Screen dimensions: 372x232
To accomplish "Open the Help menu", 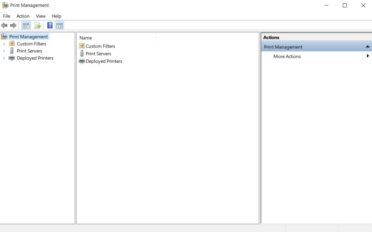I will coord(56,16).
